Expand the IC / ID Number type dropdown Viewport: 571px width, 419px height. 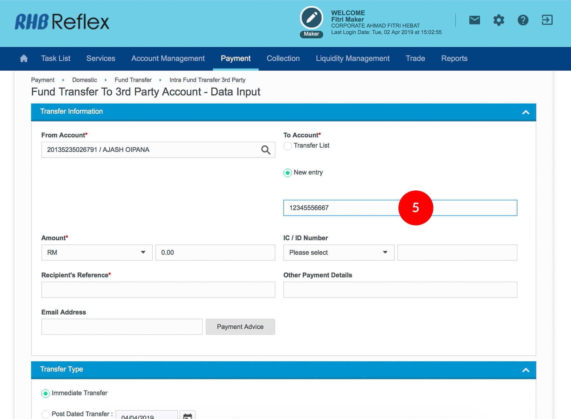coord(338,252)
